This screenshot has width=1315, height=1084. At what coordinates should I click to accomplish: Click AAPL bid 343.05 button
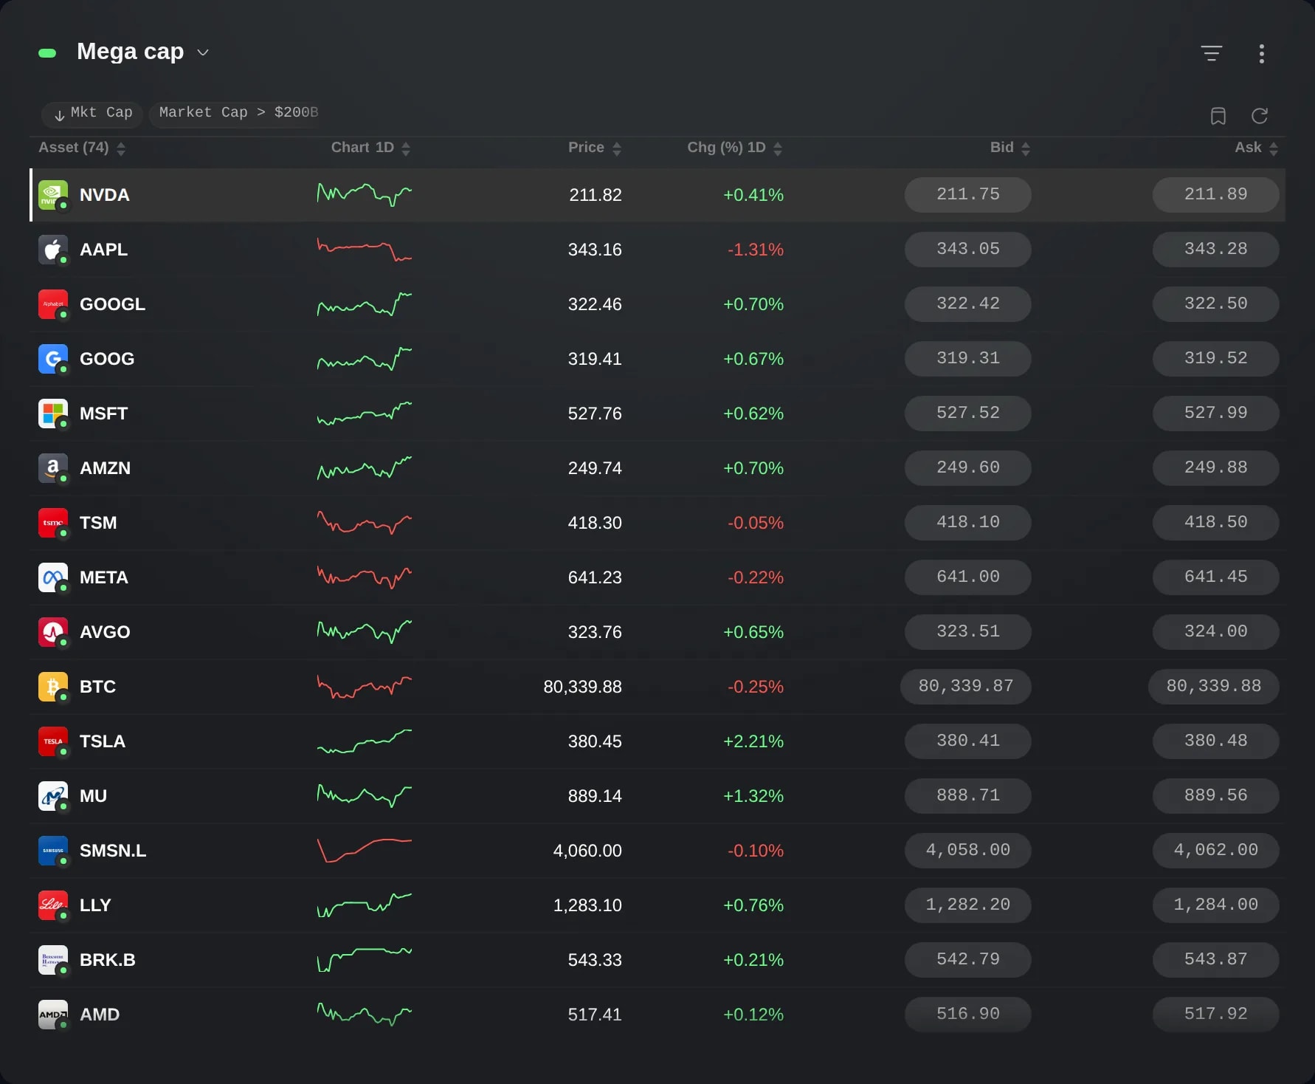[x=968, y=250]
